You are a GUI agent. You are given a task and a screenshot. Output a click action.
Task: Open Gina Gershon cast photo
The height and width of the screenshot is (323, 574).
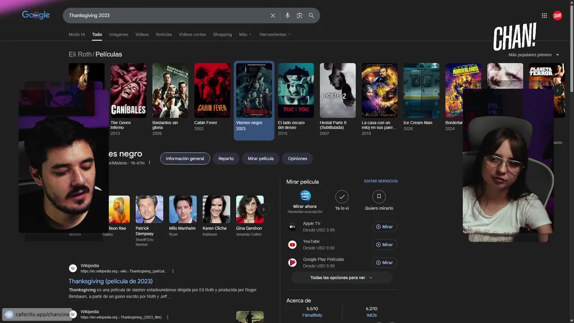pos(250,209)
